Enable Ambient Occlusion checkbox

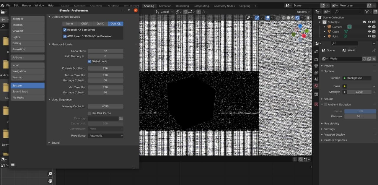point(326,105)
